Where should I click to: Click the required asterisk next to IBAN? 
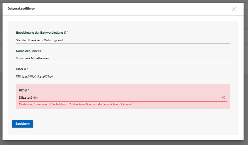click(x=28, y=69)
